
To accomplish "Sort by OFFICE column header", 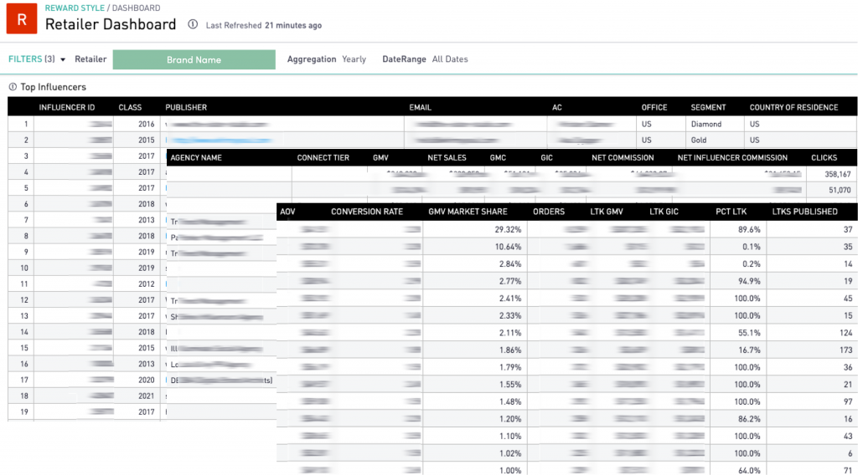I will pyautogui.click(x=654, y=108).
